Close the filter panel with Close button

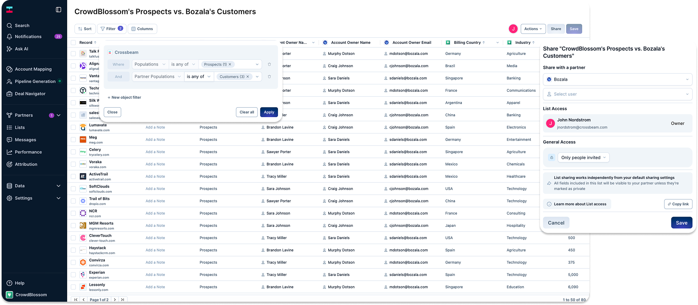click(113, 112)
